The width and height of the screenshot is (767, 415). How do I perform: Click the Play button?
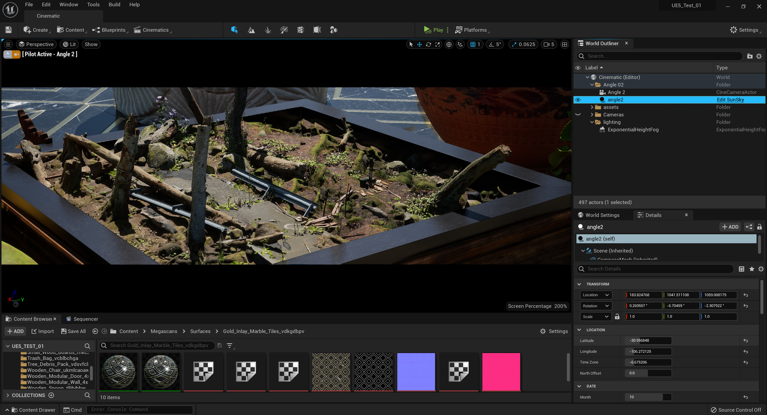click(x=434, y=30)
